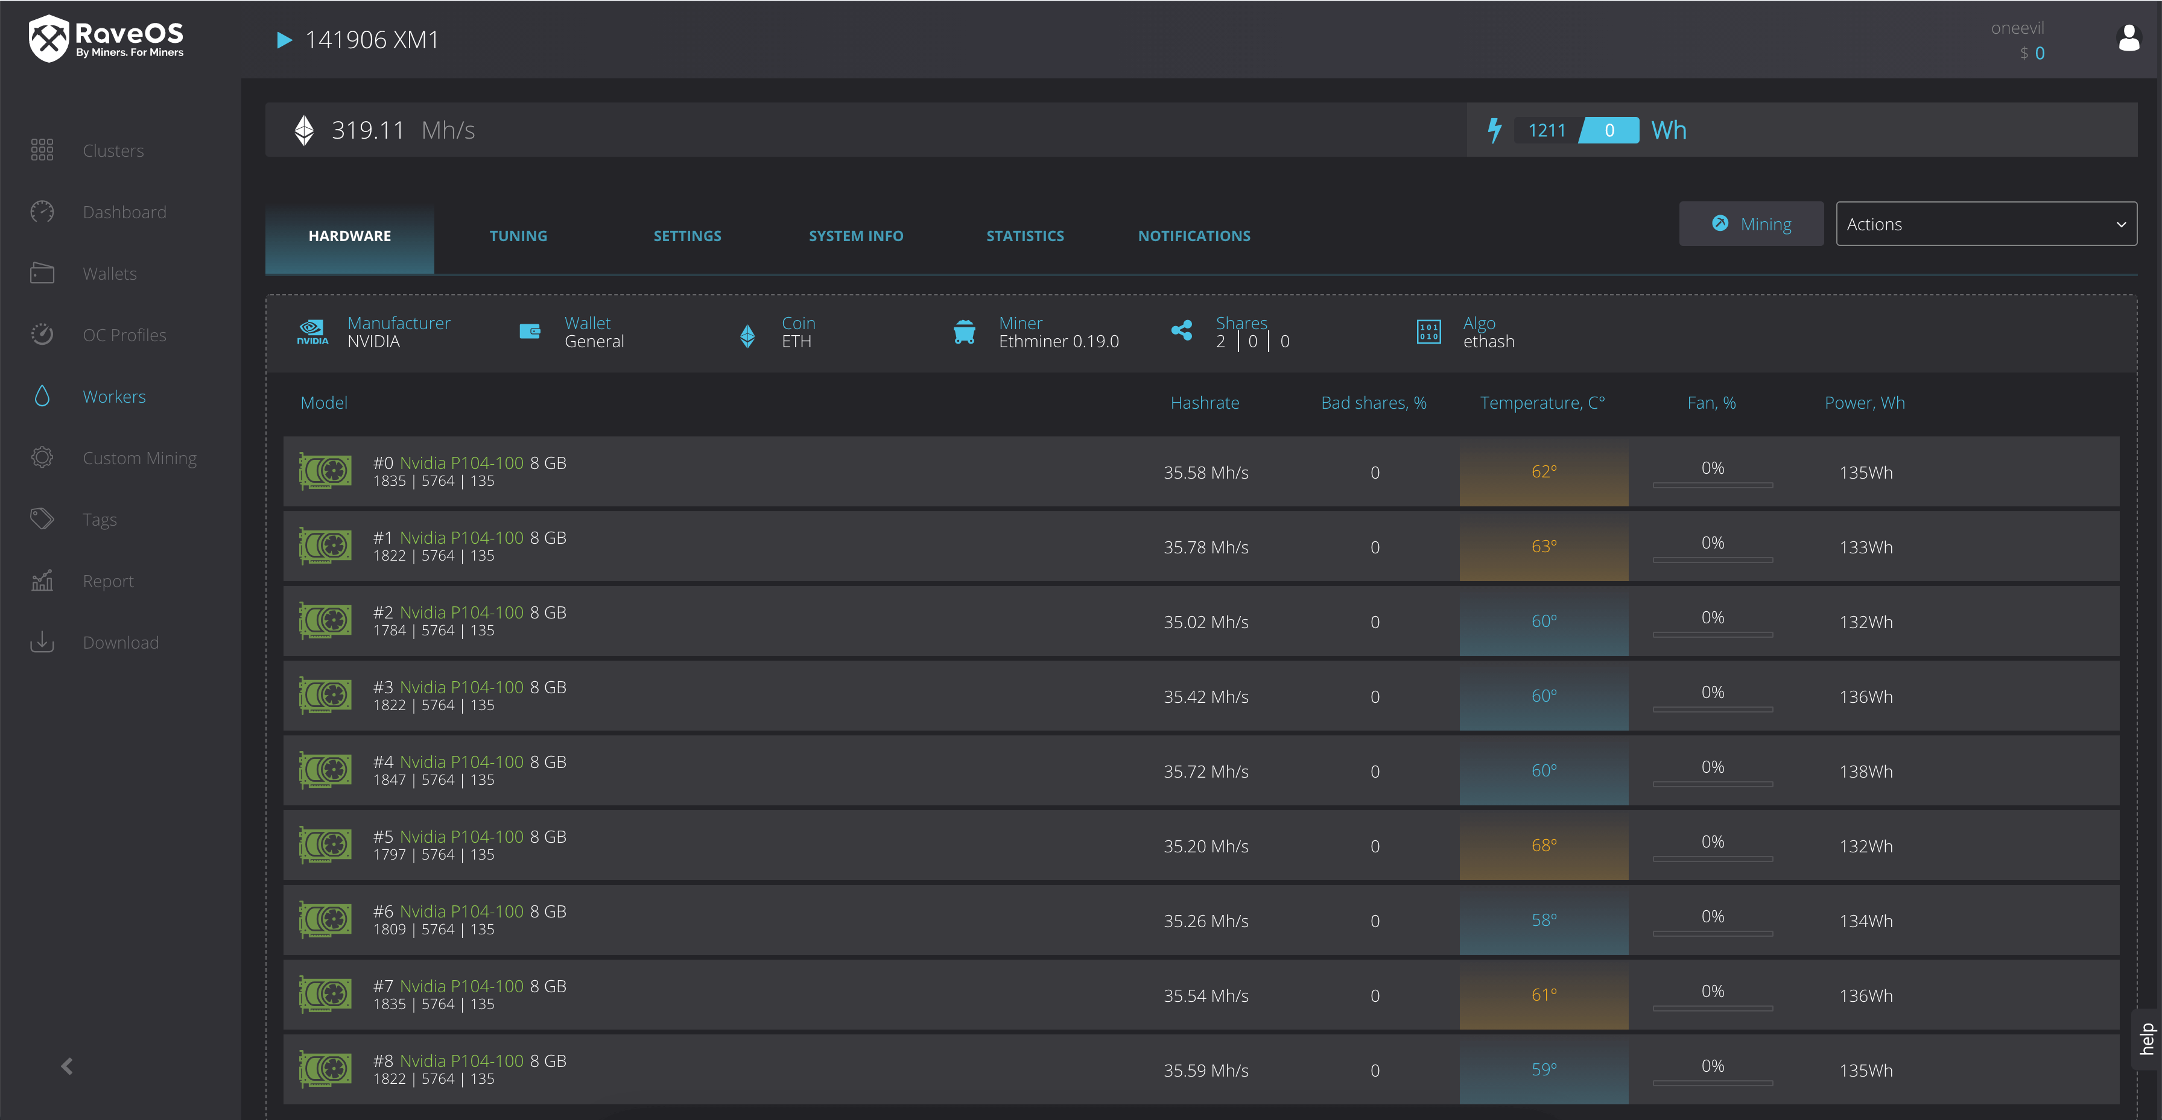Open the user account profile icon

point(2128,39)
